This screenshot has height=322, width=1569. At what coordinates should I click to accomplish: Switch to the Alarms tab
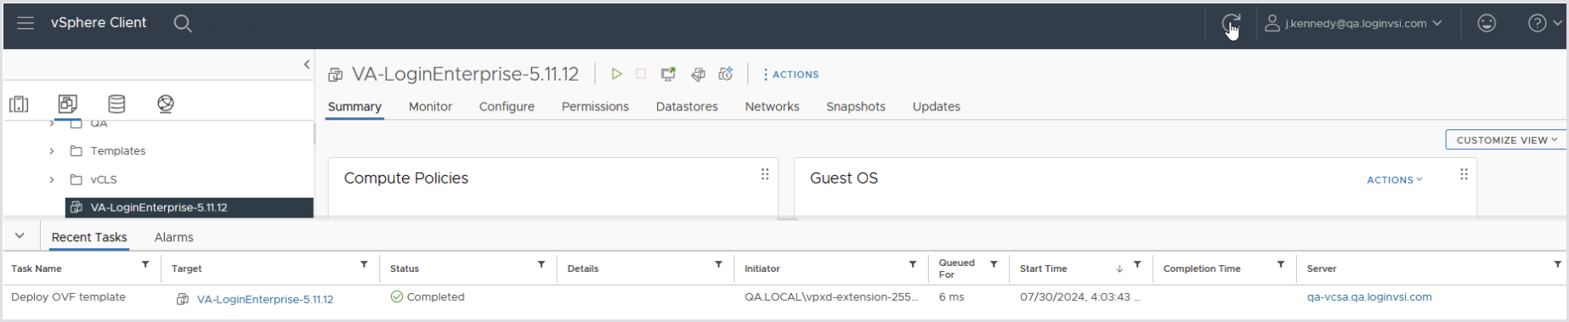(x=173, y=238)
